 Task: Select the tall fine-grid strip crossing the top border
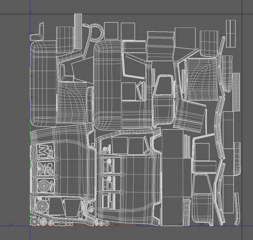(78, 31)
